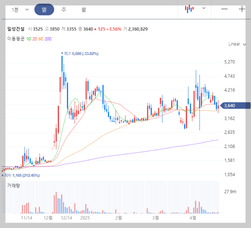The width and height of the screenshot is (251, 228).
Task: Toggle the 10-day moving average line
Action: coord(28,39)
